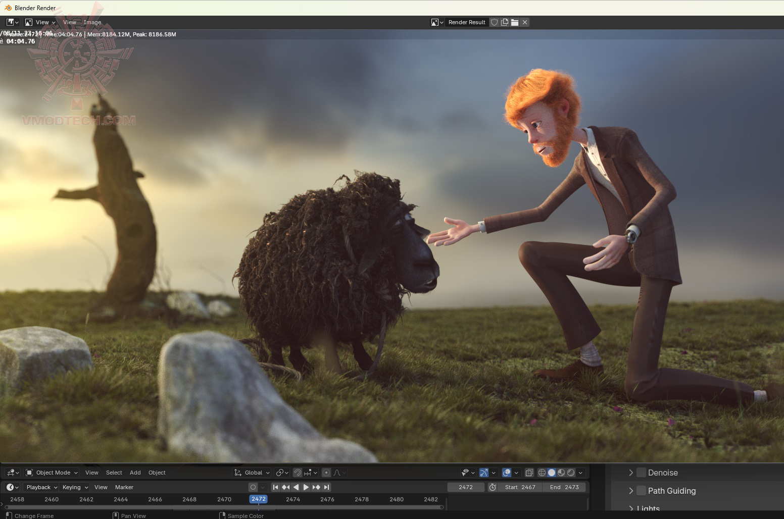The image size is (784, 519).
Task: Open the Object menu in viewport header
Action: 157,473
